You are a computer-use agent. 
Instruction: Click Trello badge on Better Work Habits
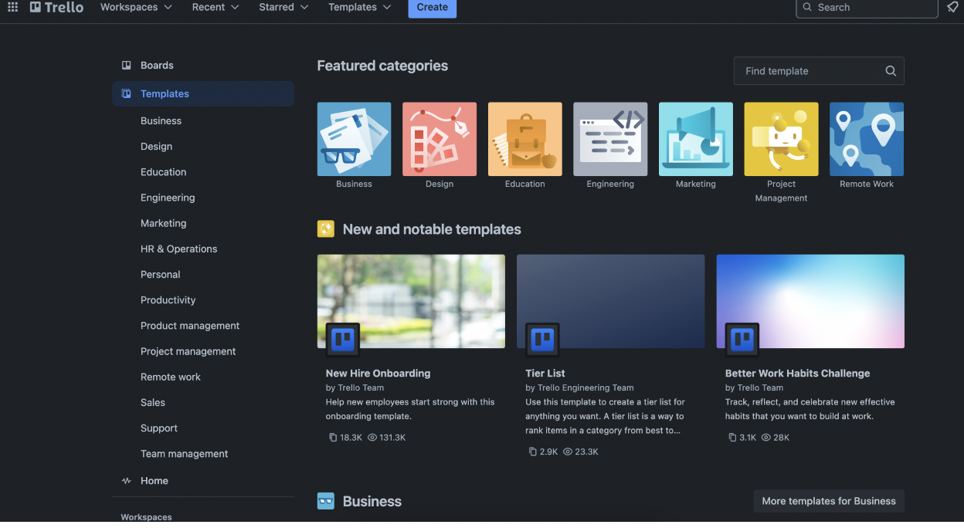742,340
